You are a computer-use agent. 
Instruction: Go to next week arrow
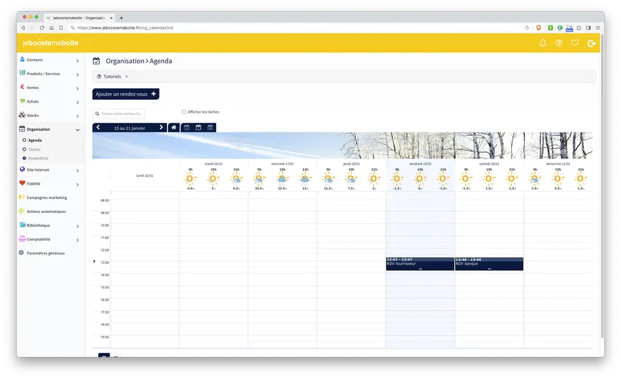(161, 127)
